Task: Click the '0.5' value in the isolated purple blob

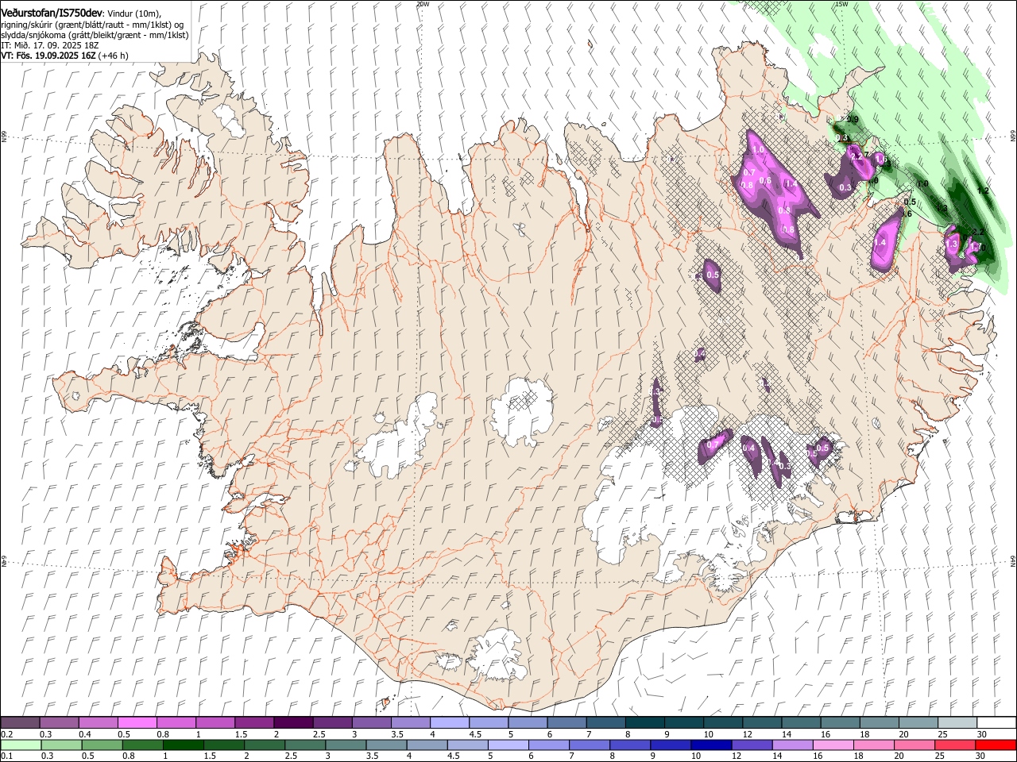Action: click(712, 275)
